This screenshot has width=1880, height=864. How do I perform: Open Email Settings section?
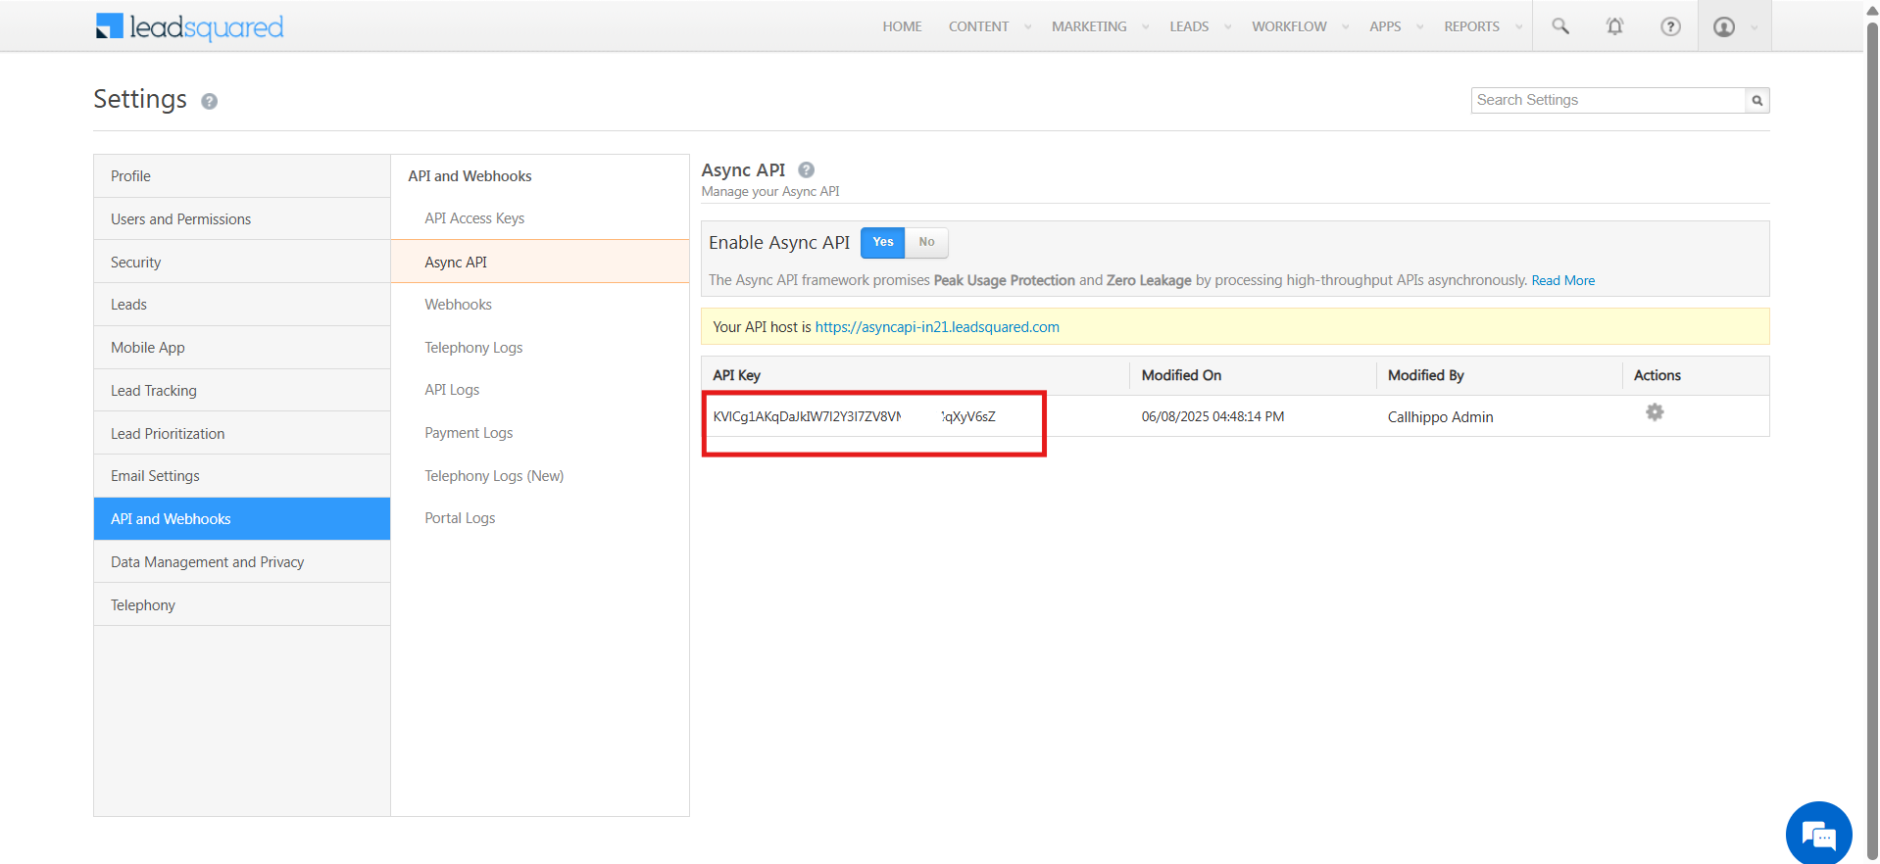coord(242,476)
